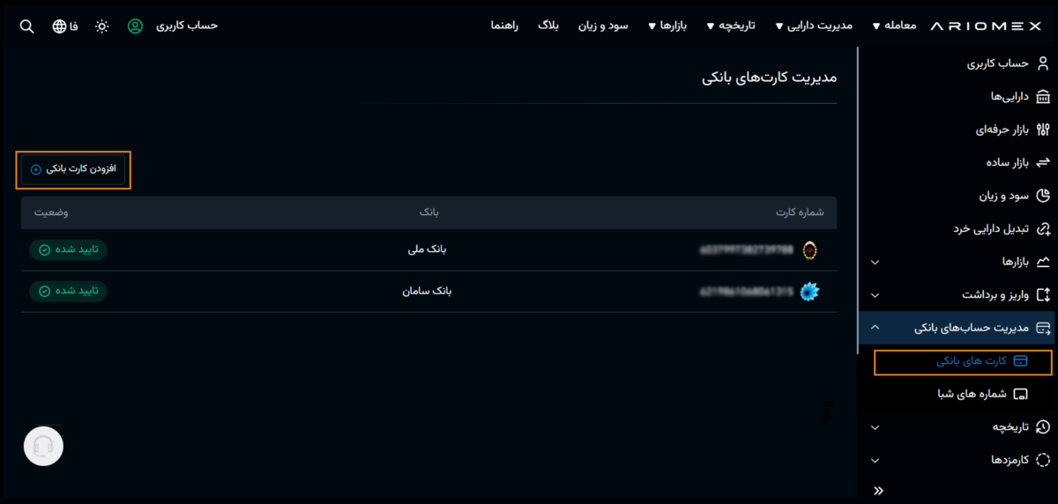The height and width of the screenshot is (504, 1058).
Task: Go to راهنما in top menu
Action: [x=507, y=26]
